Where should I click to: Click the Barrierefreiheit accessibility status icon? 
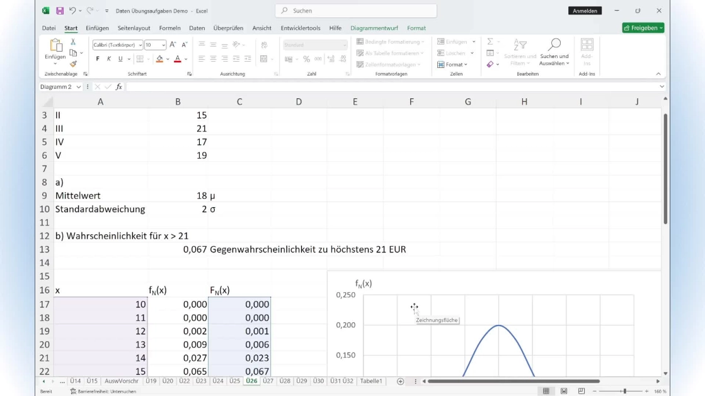point(73,392)
